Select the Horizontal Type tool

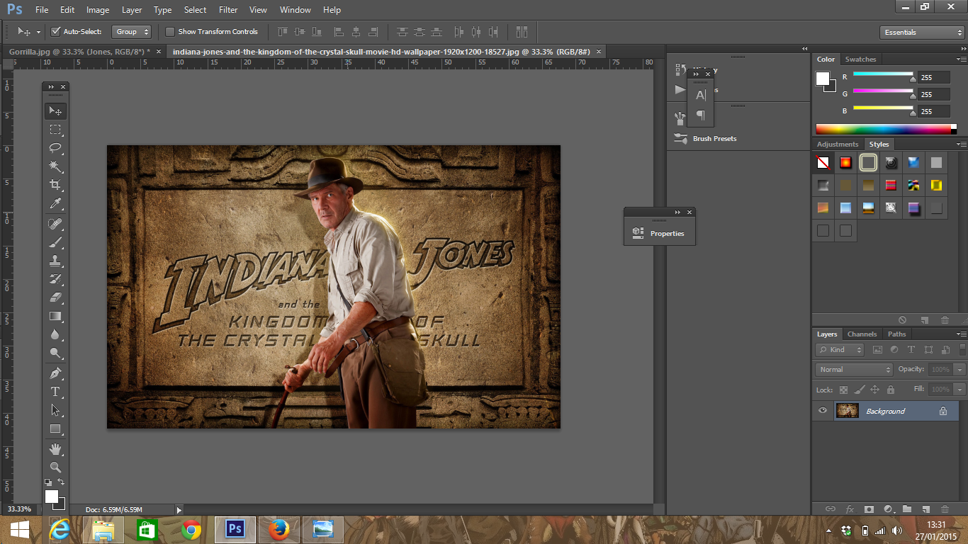[55, 392]
